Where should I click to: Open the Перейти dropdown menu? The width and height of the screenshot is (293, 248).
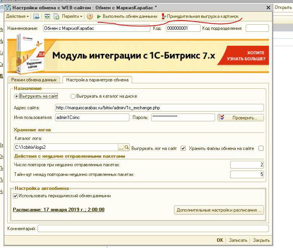72,16
